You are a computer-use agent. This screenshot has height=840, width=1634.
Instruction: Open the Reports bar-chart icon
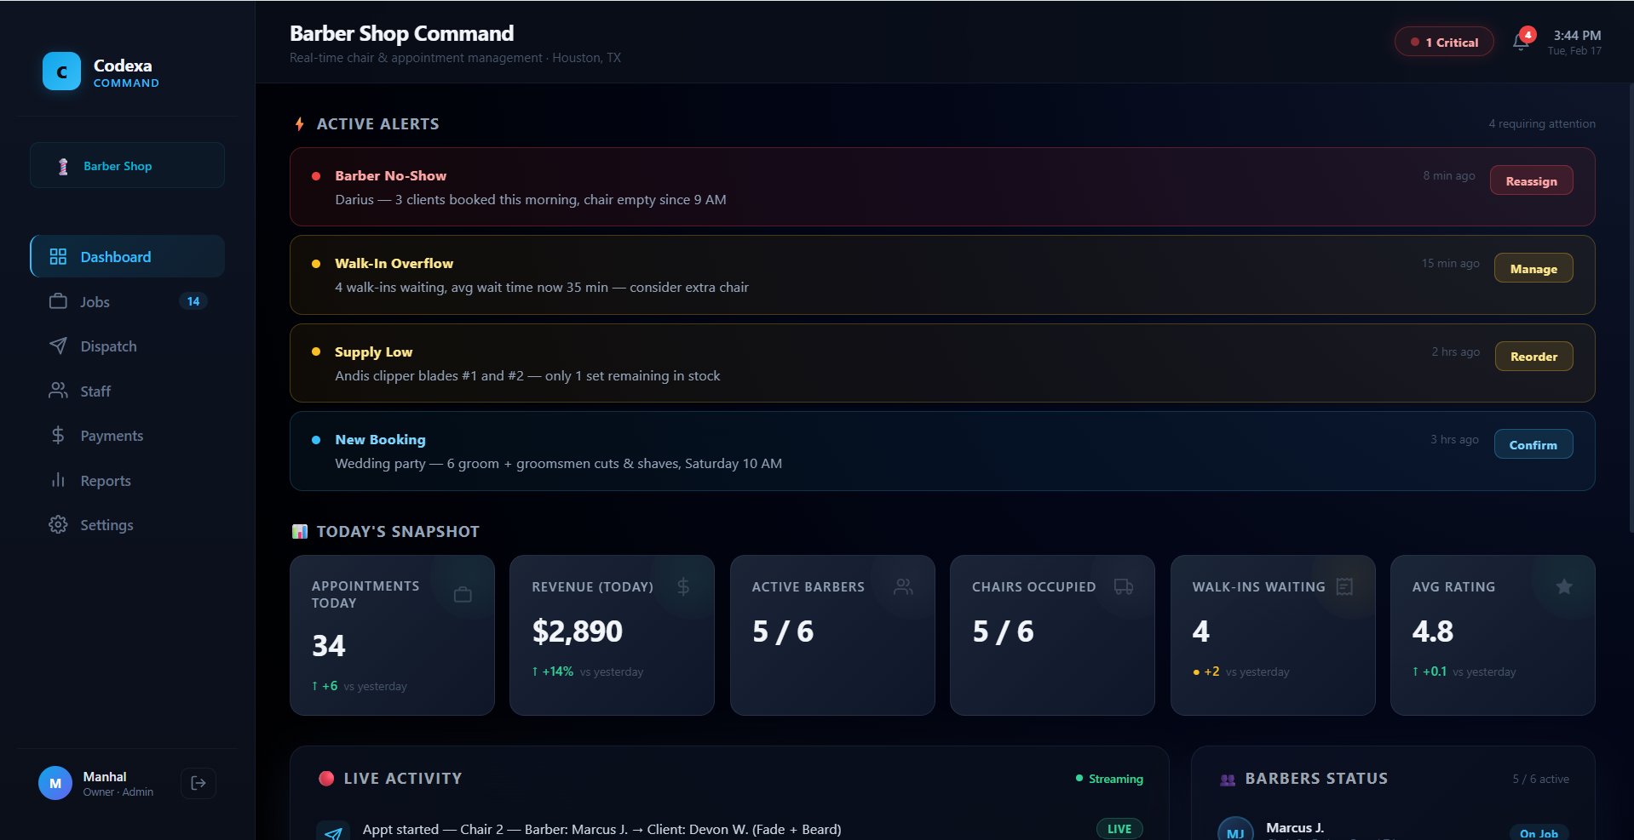click(57, 480)
